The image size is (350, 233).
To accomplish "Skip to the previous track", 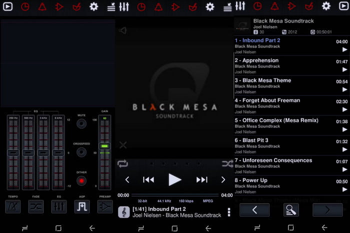I will [x=148, y=179].
